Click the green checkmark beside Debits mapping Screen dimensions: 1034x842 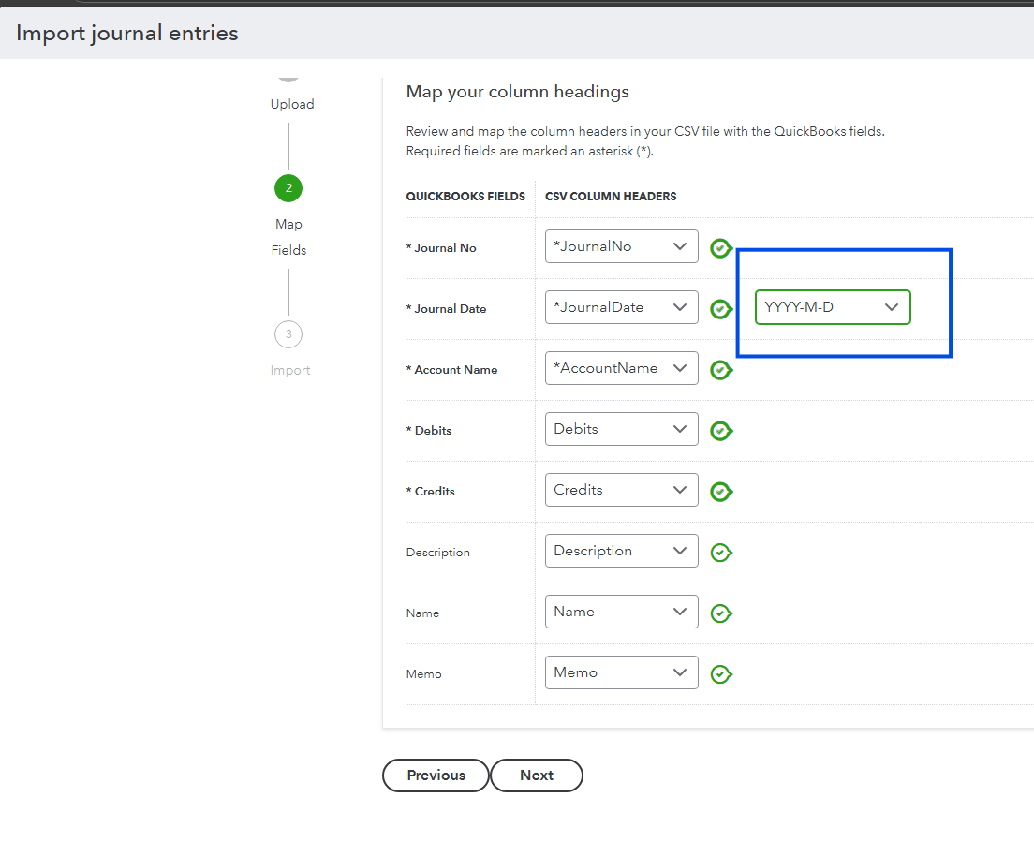(720, 430)
